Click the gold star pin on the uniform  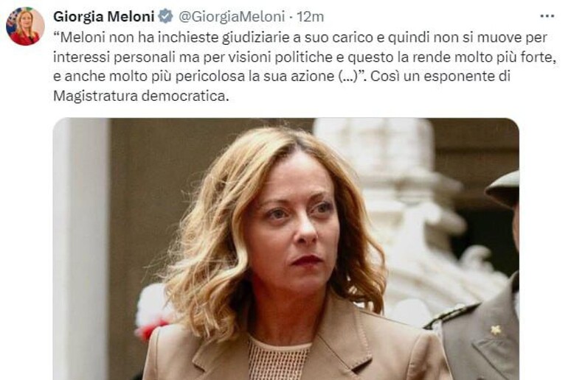pyautogui.click(x=495, y=330)
